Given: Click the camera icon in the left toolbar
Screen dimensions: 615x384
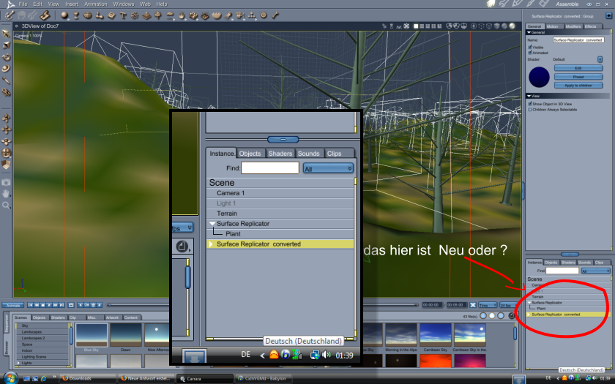Looking at the screenshot, I should click(x=6, y=182).
